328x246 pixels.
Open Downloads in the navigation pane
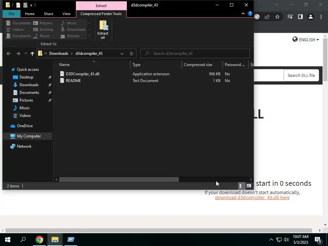(29, 85)
